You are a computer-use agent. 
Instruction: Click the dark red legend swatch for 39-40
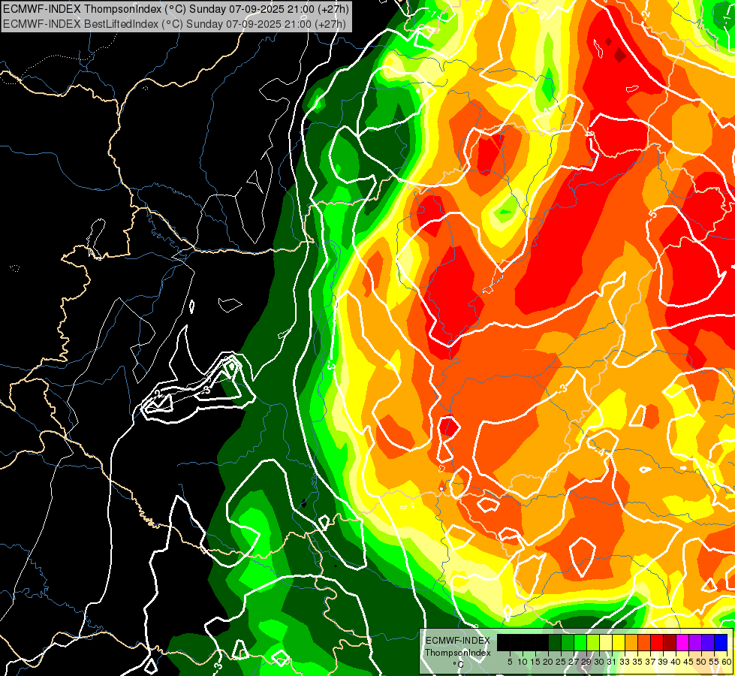coord(670,642)
